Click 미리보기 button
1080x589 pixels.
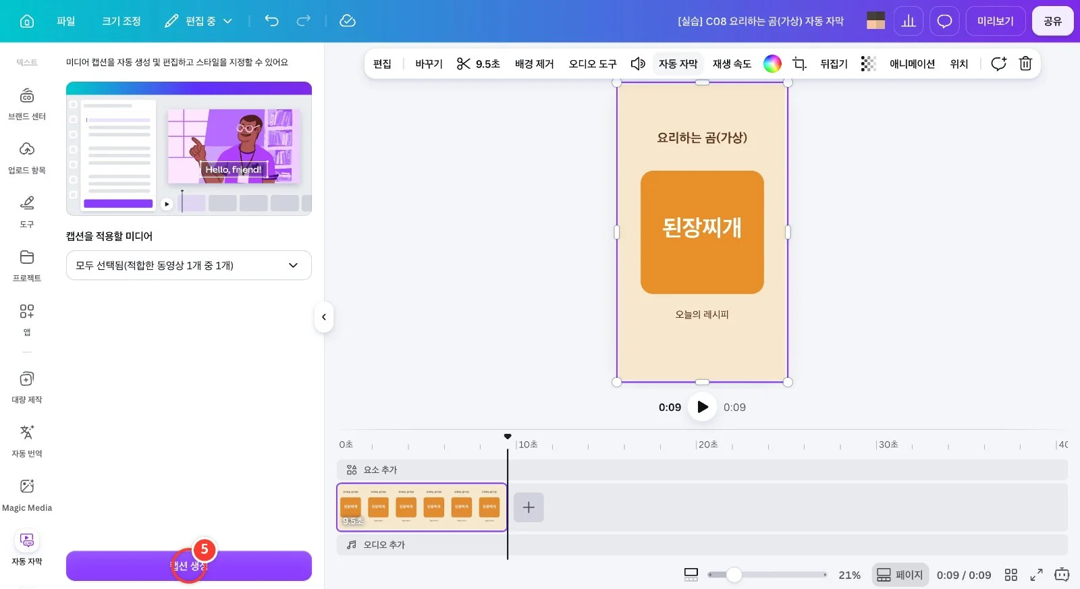(x=996, y=21)
